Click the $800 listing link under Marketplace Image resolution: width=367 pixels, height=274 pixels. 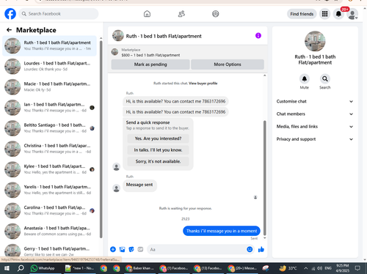tap(150, 55)
